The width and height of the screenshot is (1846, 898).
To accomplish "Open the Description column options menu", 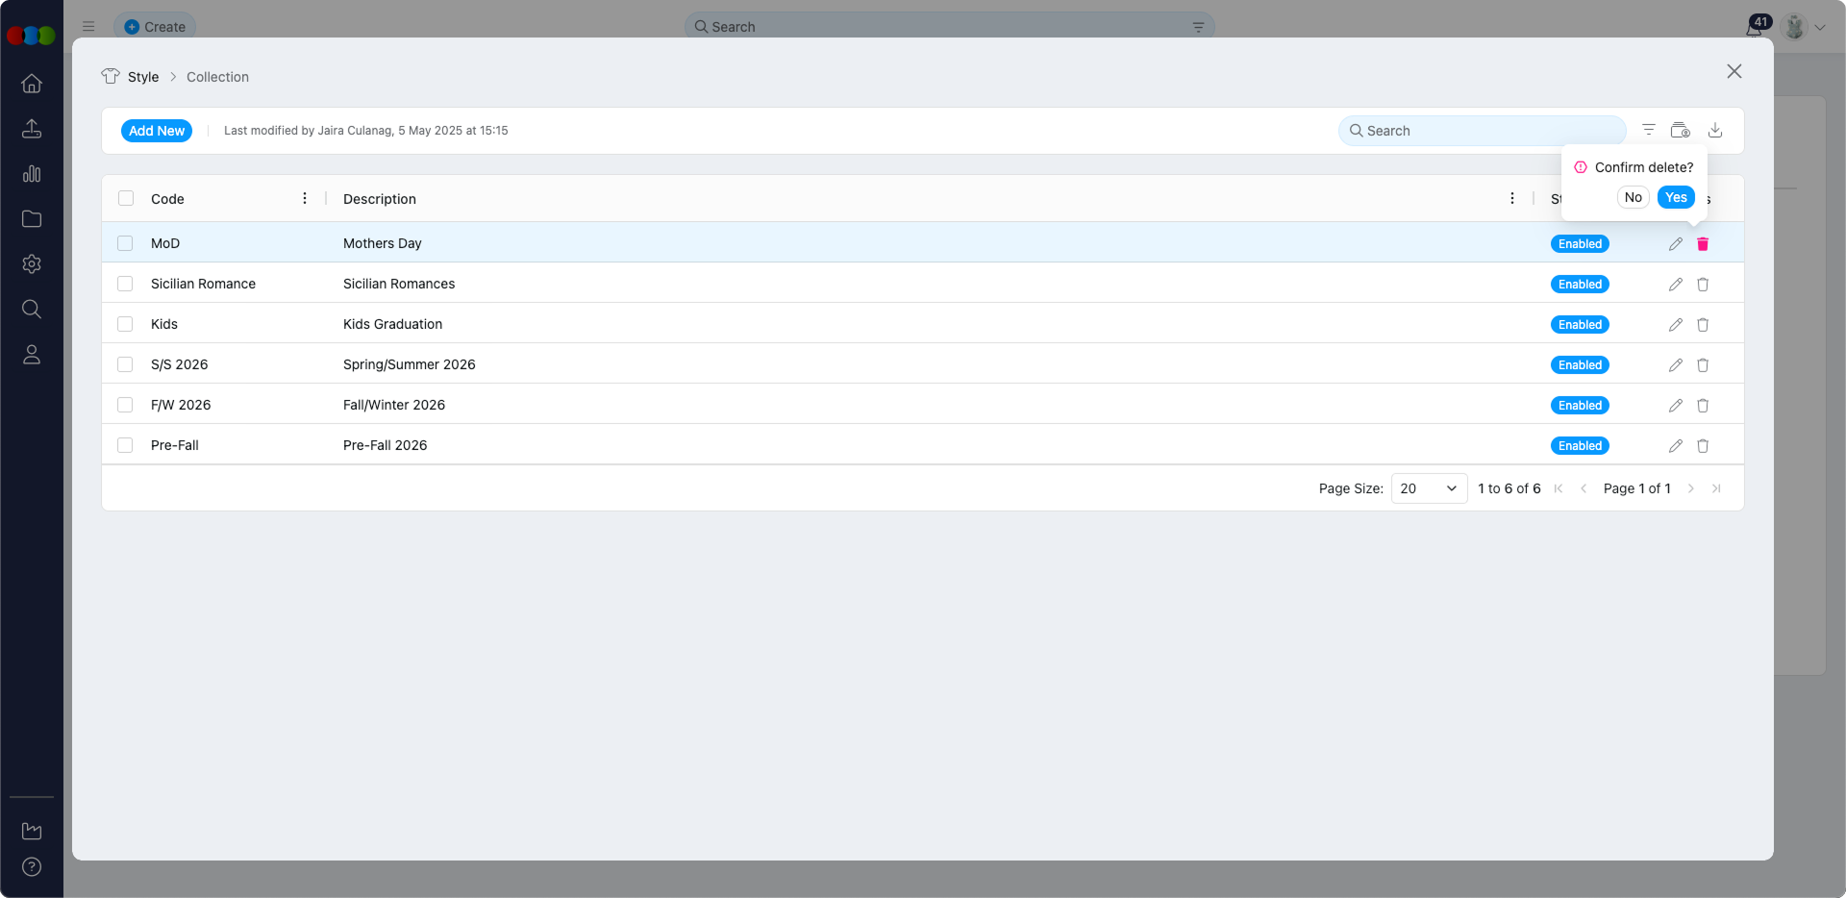I will [1512, 198].
